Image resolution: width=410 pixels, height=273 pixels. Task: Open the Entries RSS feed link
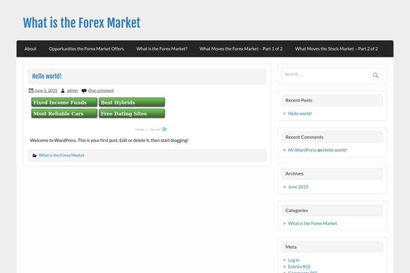click(x=299, y=267)
